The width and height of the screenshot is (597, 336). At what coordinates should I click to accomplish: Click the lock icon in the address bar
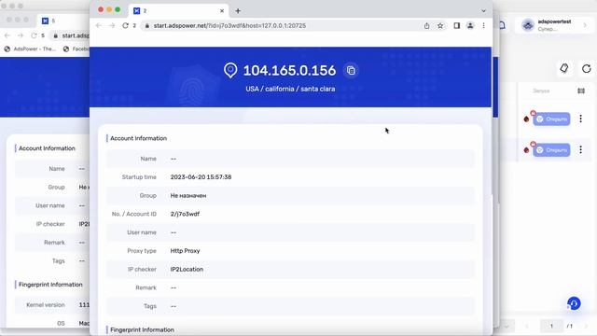[x=147, y=25]
